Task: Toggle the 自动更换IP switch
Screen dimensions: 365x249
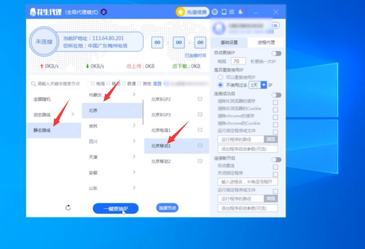Action: [276, 54]
